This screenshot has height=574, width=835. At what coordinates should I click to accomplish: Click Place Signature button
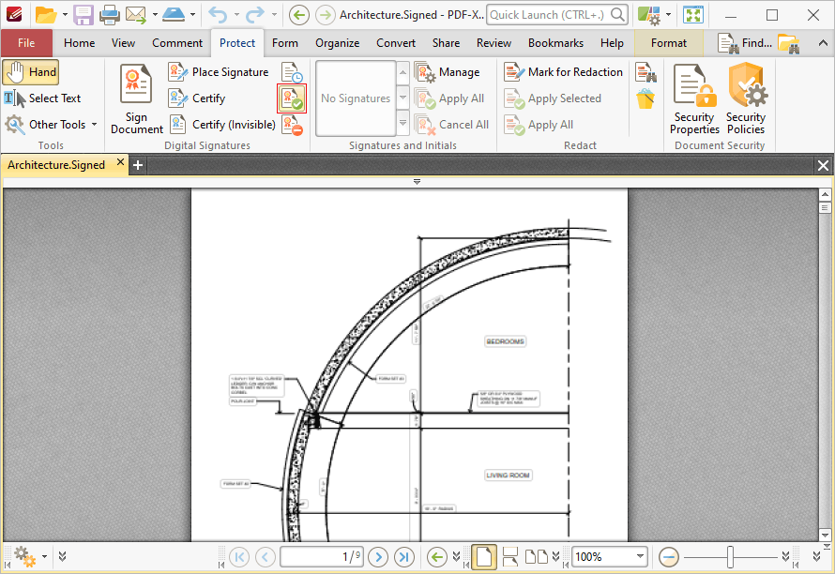click(x=220, y=72)
